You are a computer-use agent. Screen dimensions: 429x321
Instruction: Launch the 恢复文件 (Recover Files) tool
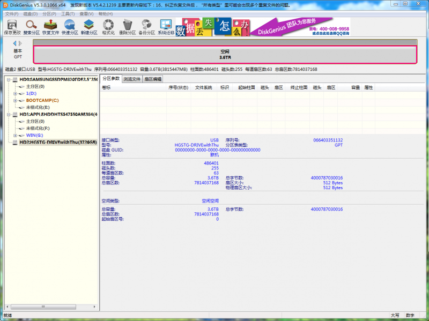pos(50,27)
